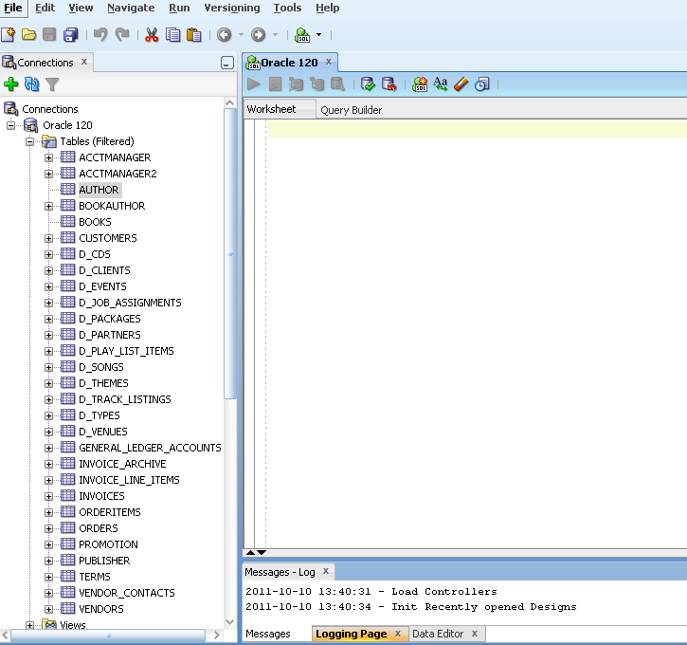Click the green plus New Connection icon
This screenshot has height=645, width=687.
point(11,84)
